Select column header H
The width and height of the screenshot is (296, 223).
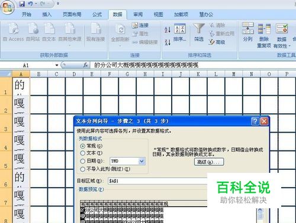pyautogui.click(x=145, y=74)
